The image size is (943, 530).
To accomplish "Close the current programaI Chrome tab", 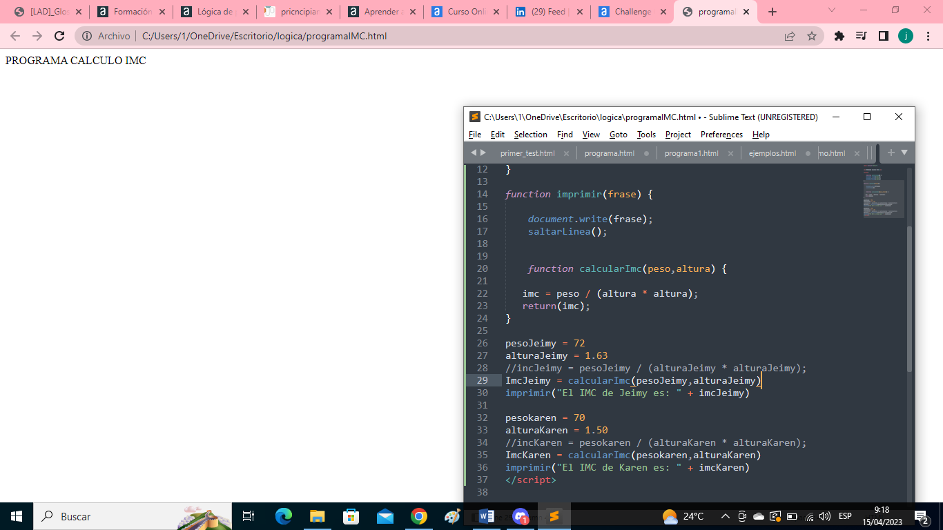I will [746, 12].
